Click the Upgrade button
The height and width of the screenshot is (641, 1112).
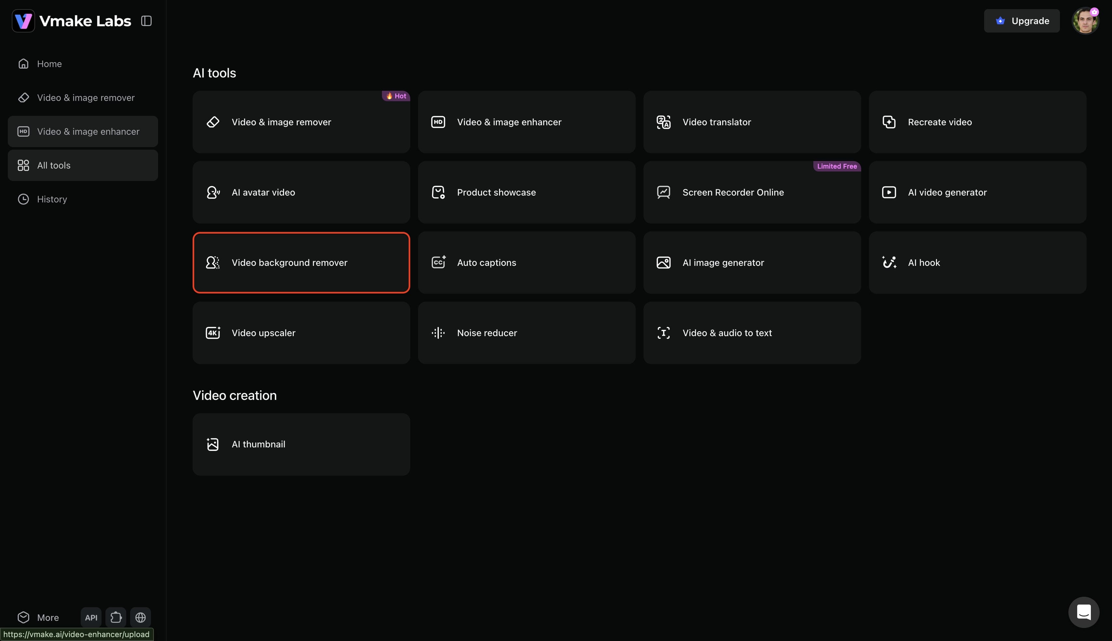(x=1022, y=21)
